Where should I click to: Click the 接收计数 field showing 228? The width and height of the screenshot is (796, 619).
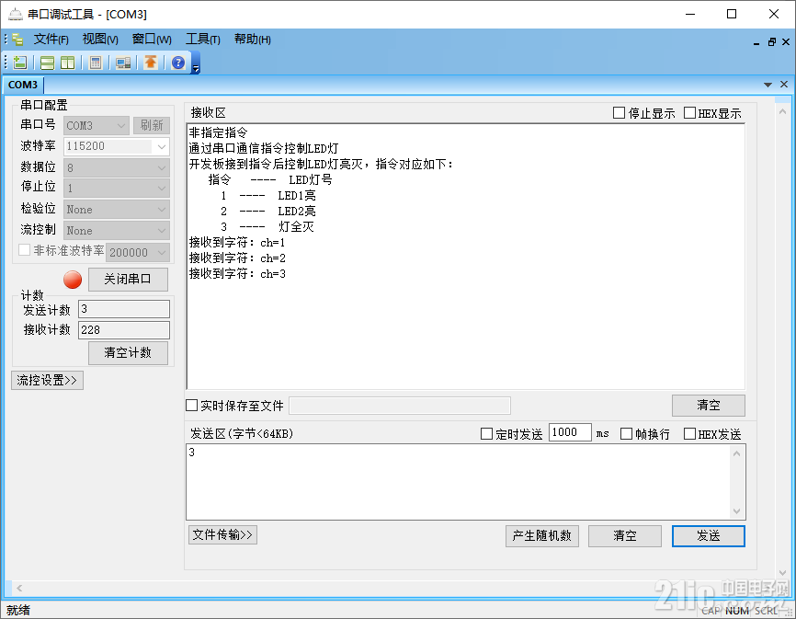coord(124,330)
